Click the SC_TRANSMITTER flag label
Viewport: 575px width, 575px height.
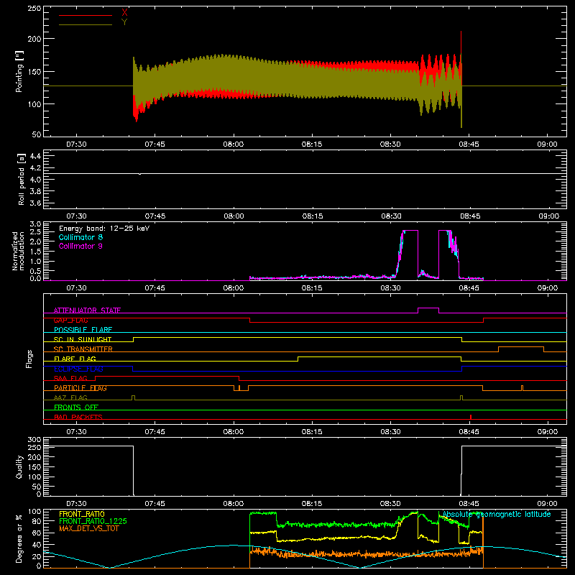point(83,349)
